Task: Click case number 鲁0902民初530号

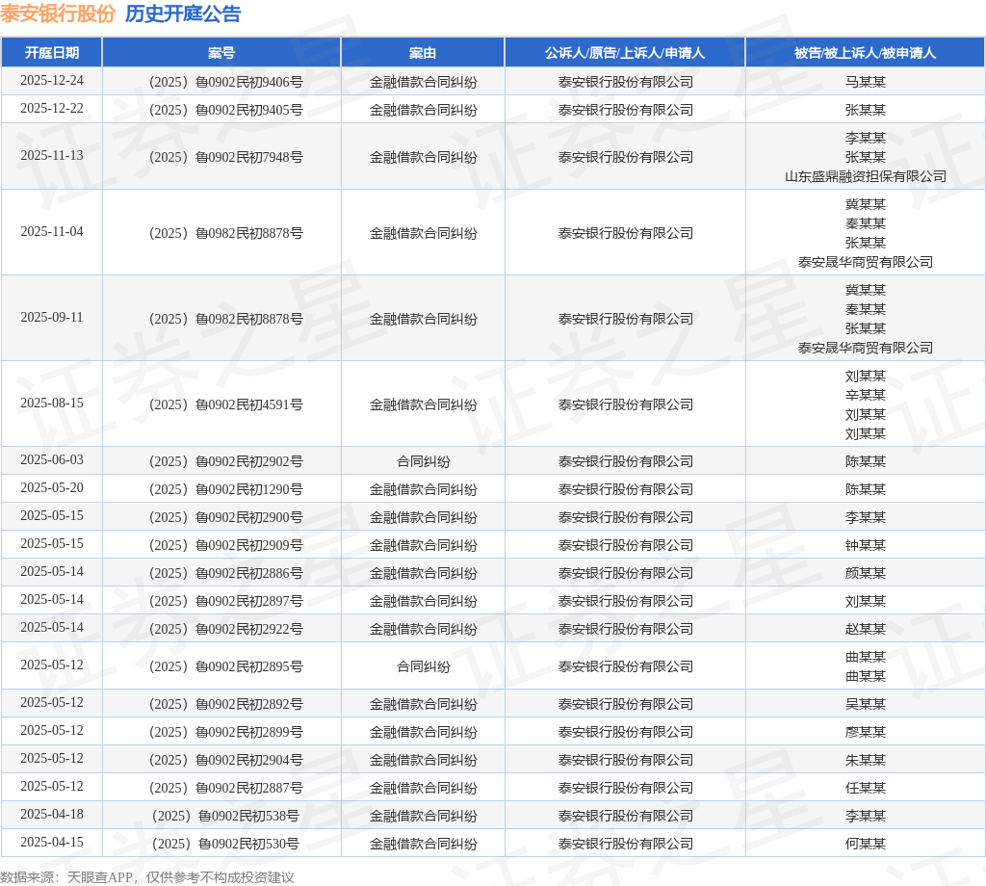Action: click(x=225, y=844)
